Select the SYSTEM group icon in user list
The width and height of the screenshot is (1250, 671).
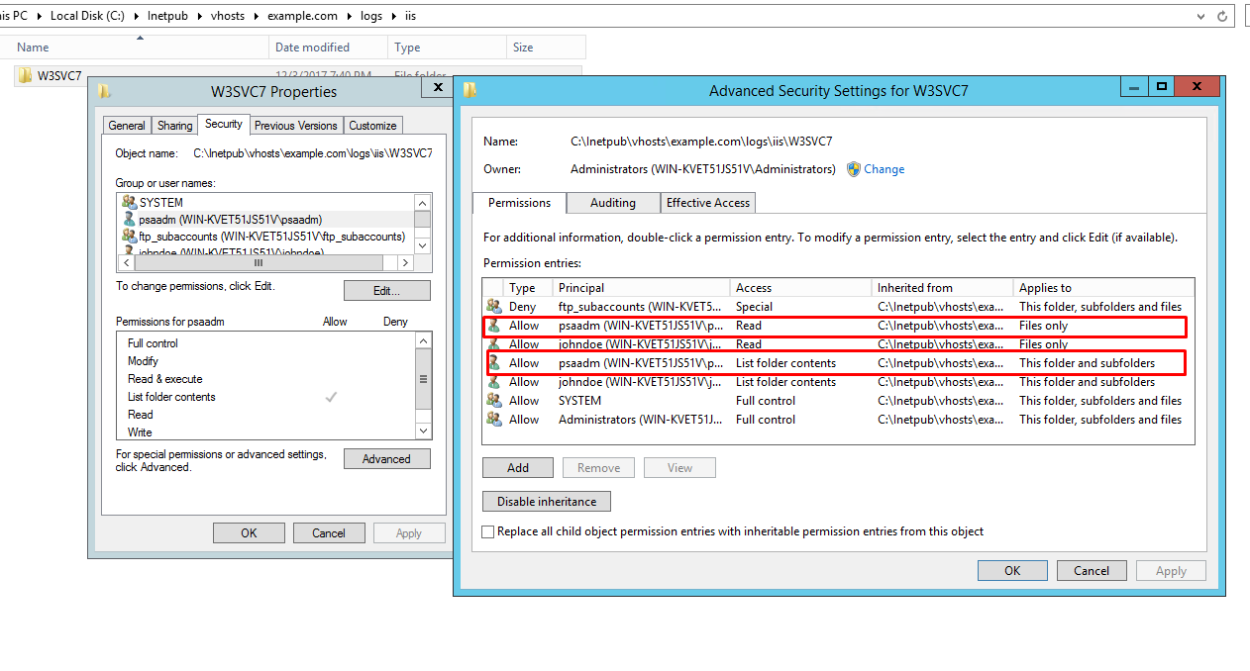point(129,202)
